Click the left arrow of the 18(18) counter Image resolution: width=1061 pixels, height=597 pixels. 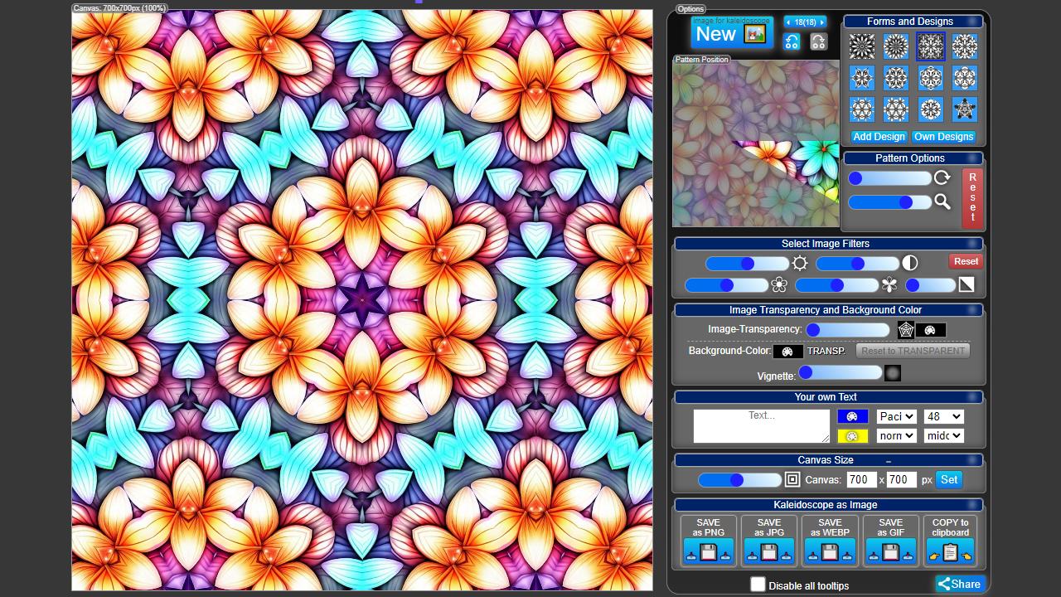tap(788, 22)
